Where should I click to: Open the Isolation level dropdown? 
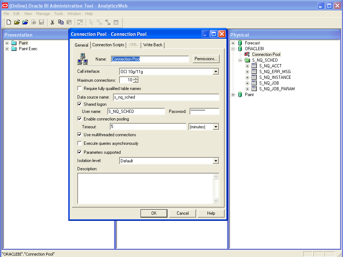pyautogui.click(x=216, y=161)
